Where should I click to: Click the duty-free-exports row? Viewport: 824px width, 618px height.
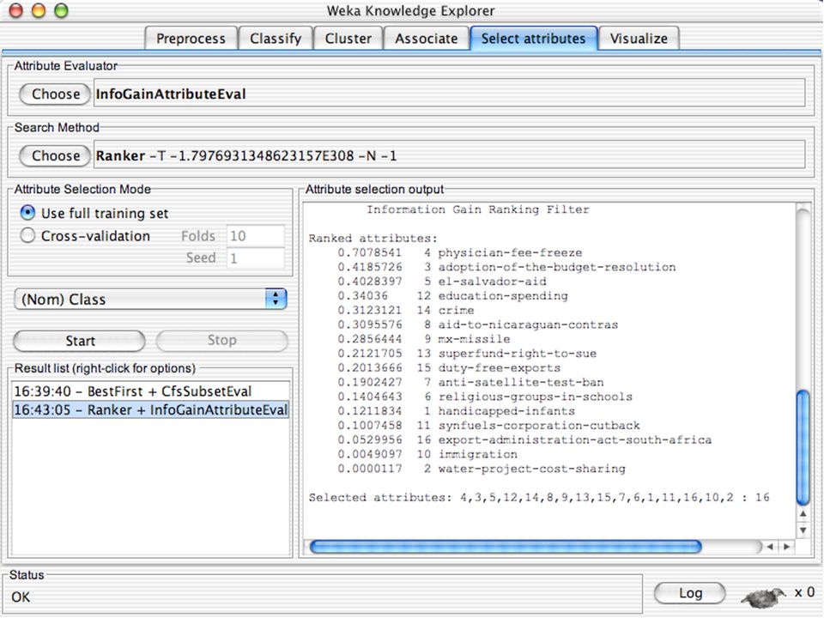click(449, 368)
